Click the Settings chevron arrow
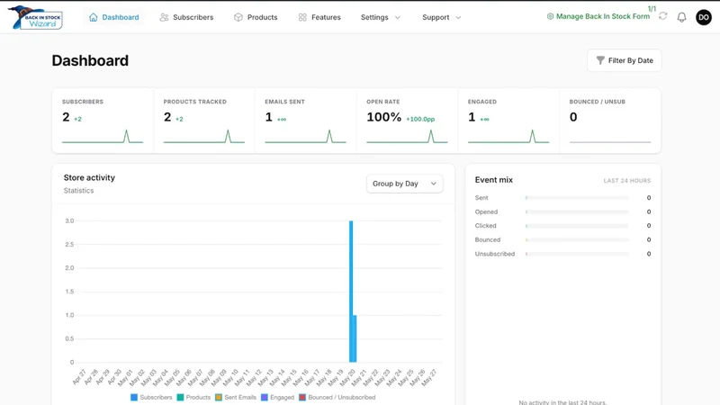Image resolution: width=720 pixels, height=405 pixels. pyautogui.click(x=398, y=17)
